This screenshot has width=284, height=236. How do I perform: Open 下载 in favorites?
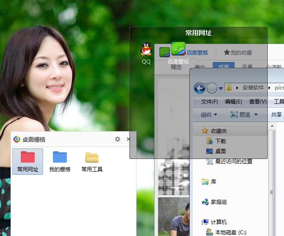click(x=221, y=141)
